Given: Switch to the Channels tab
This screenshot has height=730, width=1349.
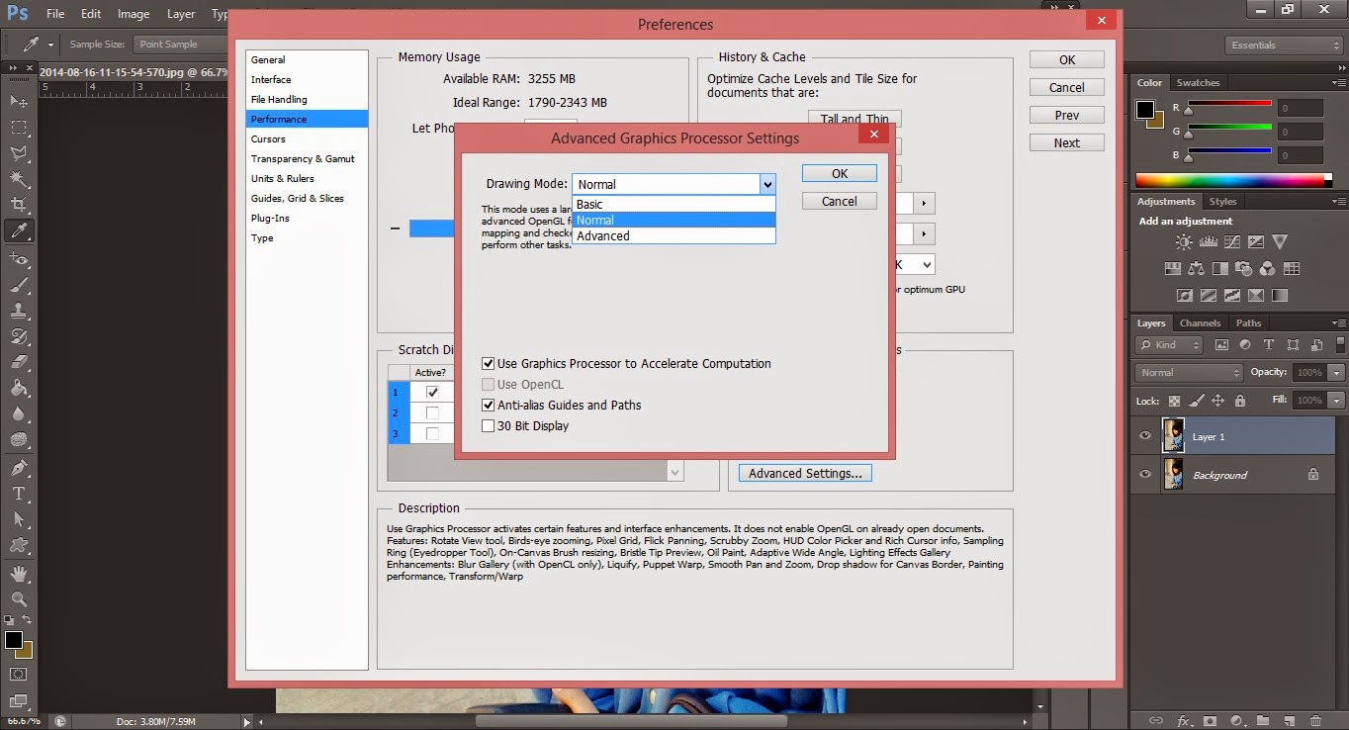Looking at the screenshot, I should [x=1200, y=323].
